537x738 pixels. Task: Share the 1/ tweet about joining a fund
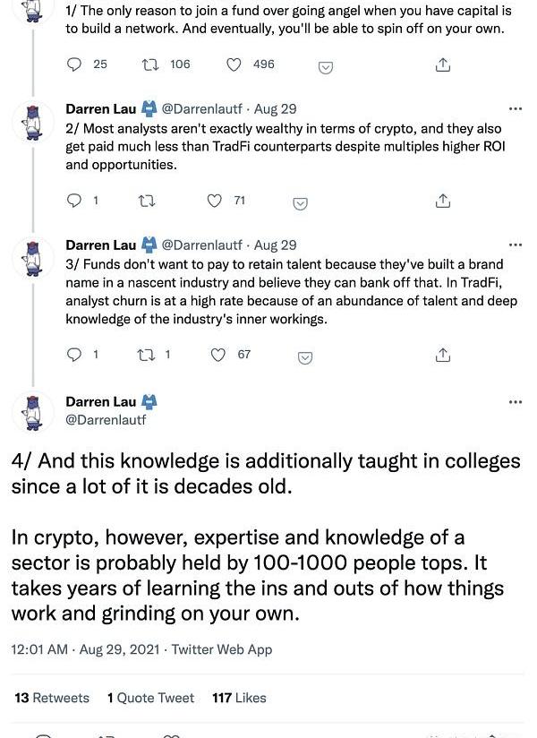coord(442,65)
